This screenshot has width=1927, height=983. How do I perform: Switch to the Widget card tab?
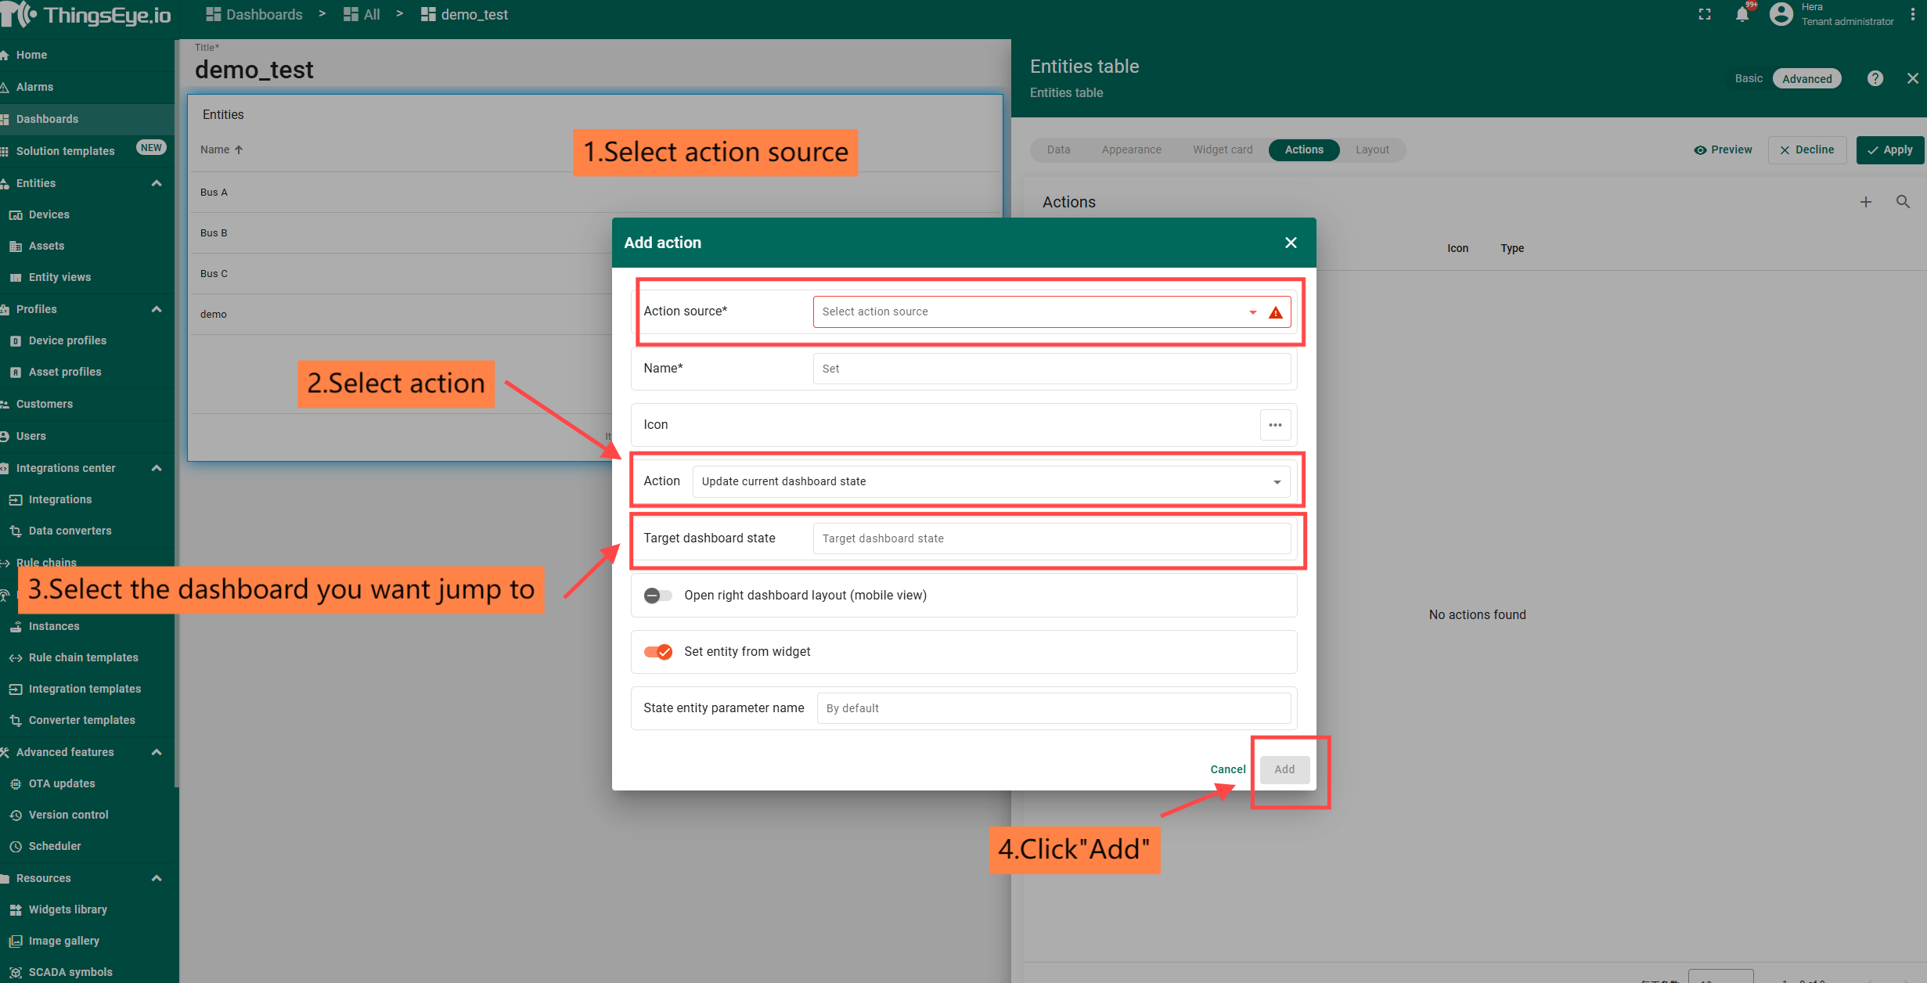[x=1222, y=149]
